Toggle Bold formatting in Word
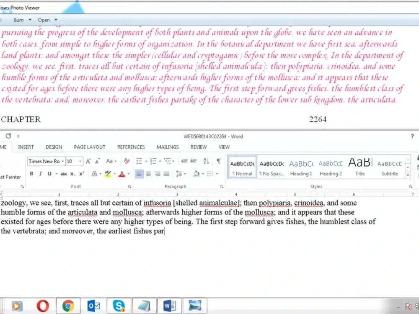Viewport: 419px width, 314px height. click(x=31, y=174)
